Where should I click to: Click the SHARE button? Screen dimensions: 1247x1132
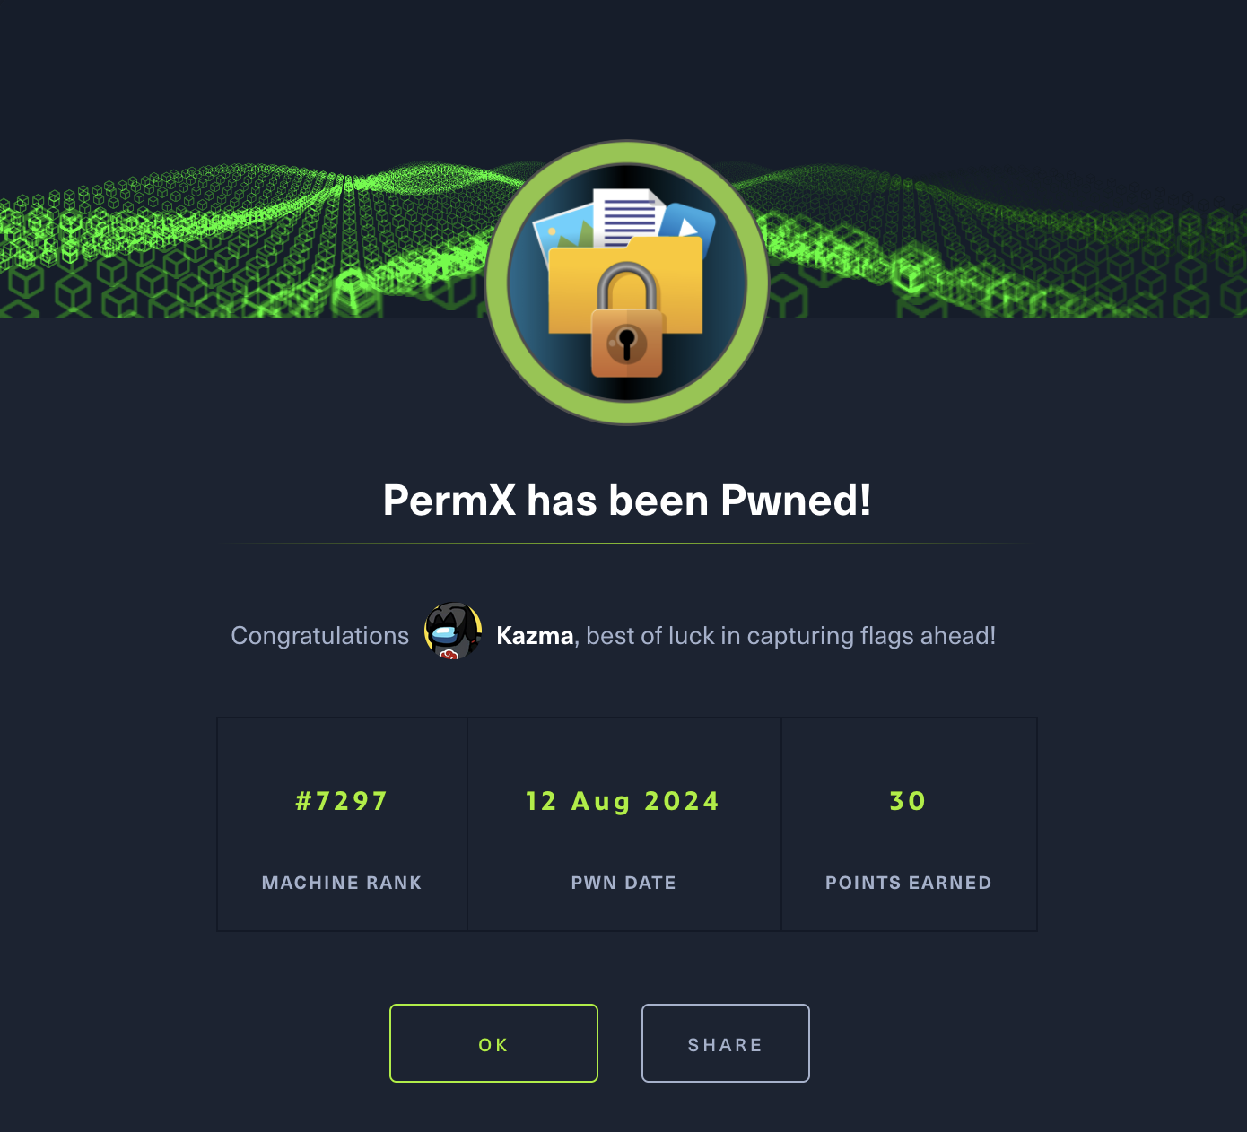click(x=725, y=1043)
